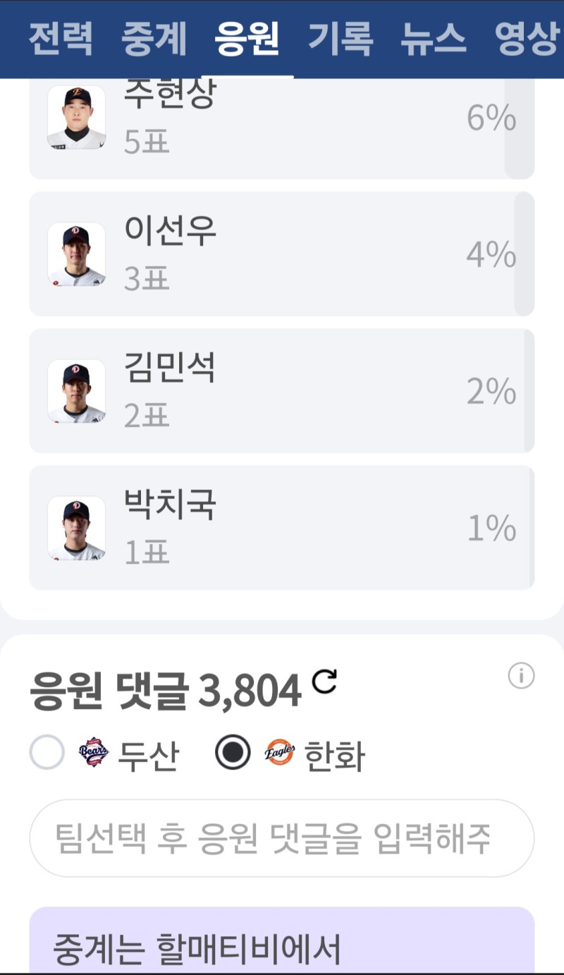Select the 응원 tab

pyautogui.click(x=247, y=40)
